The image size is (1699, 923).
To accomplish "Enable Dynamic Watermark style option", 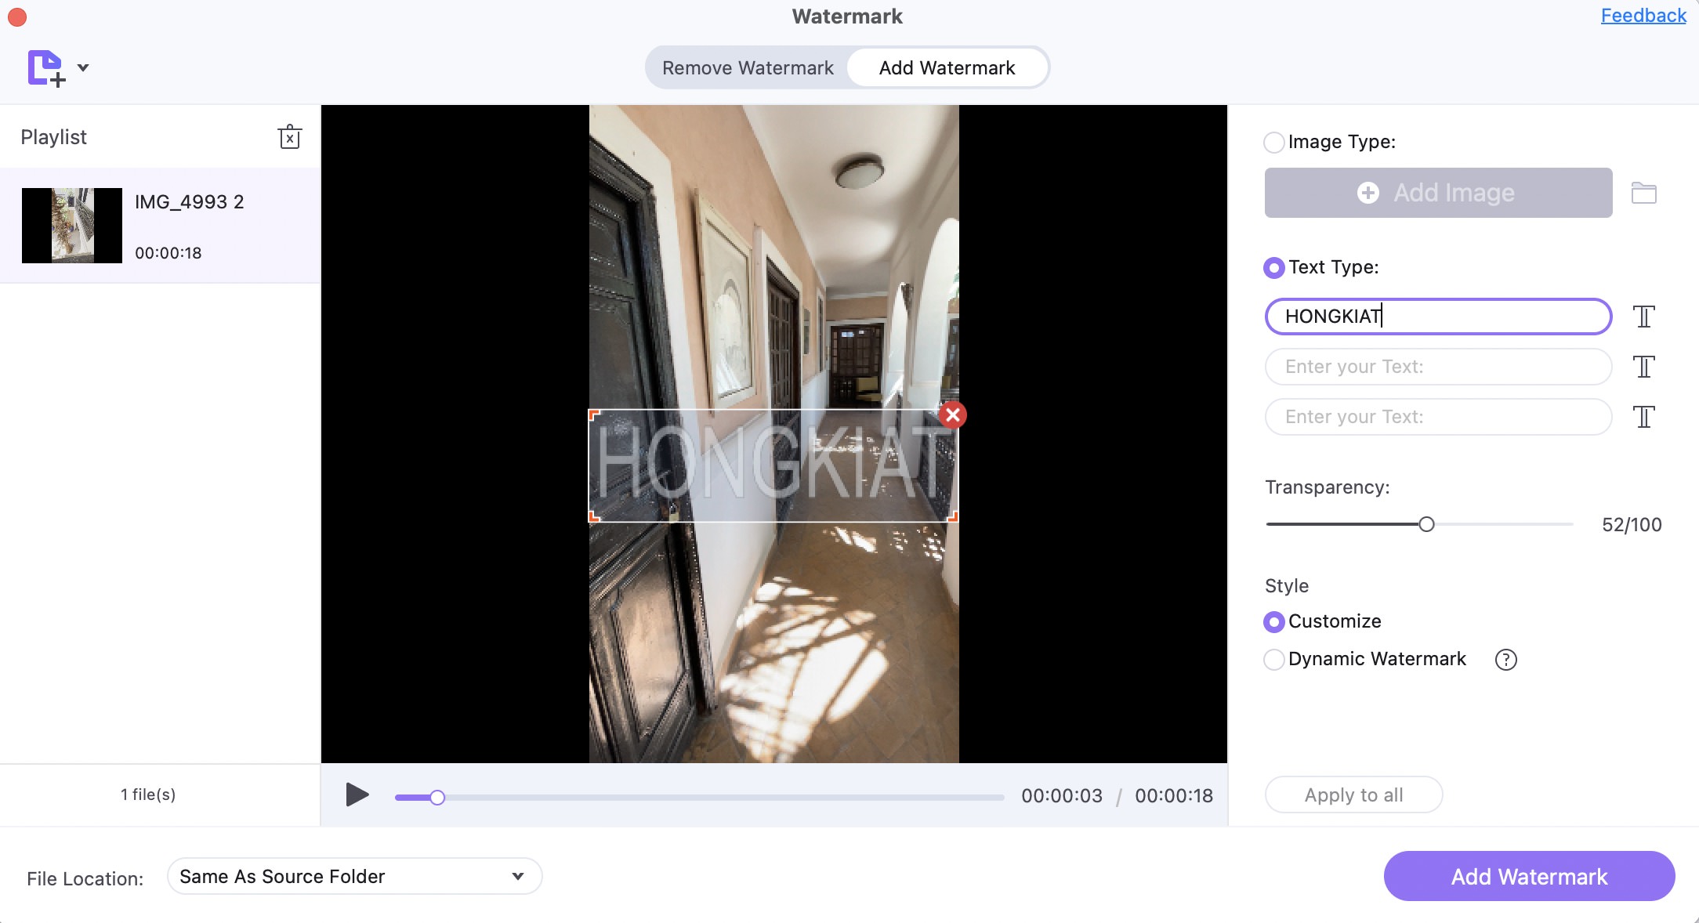I will (x=1274, y=658).
